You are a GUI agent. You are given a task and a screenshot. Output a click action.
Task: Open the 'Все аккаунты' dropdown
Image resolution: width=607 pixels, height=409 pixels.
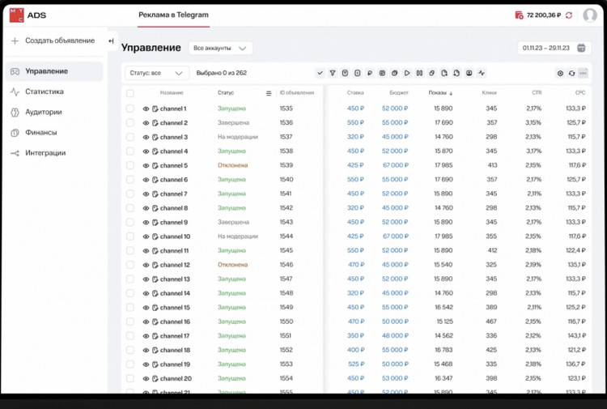pyautogui.click(x=220, y=49)
